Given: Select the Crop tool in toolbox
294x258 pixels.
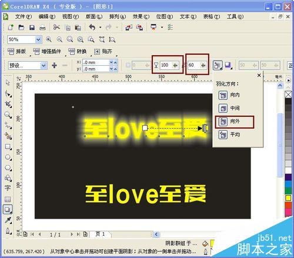Looking at the screenshot, I should pyautogui.click(x=8, y=104).
